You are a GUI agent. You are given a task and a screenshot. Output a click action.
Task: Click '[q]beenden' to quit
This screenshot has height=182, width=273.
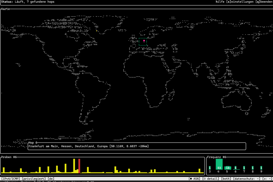(x=264, y=2)
